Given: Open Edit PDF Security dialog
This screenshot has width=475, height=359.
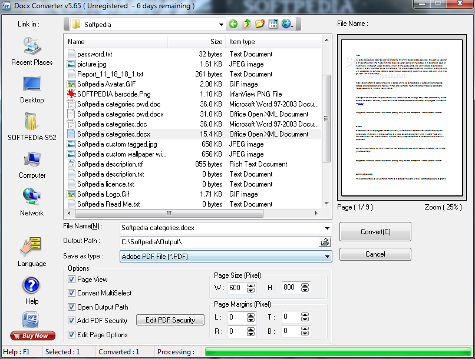Looking at the screenshot, I should [x=170, y=320].
